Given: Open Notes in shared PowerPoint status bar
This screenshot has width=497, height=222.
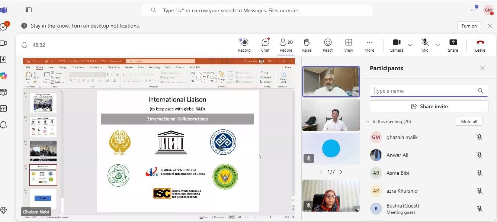Looking at the screenshot, I should (203, 217).
